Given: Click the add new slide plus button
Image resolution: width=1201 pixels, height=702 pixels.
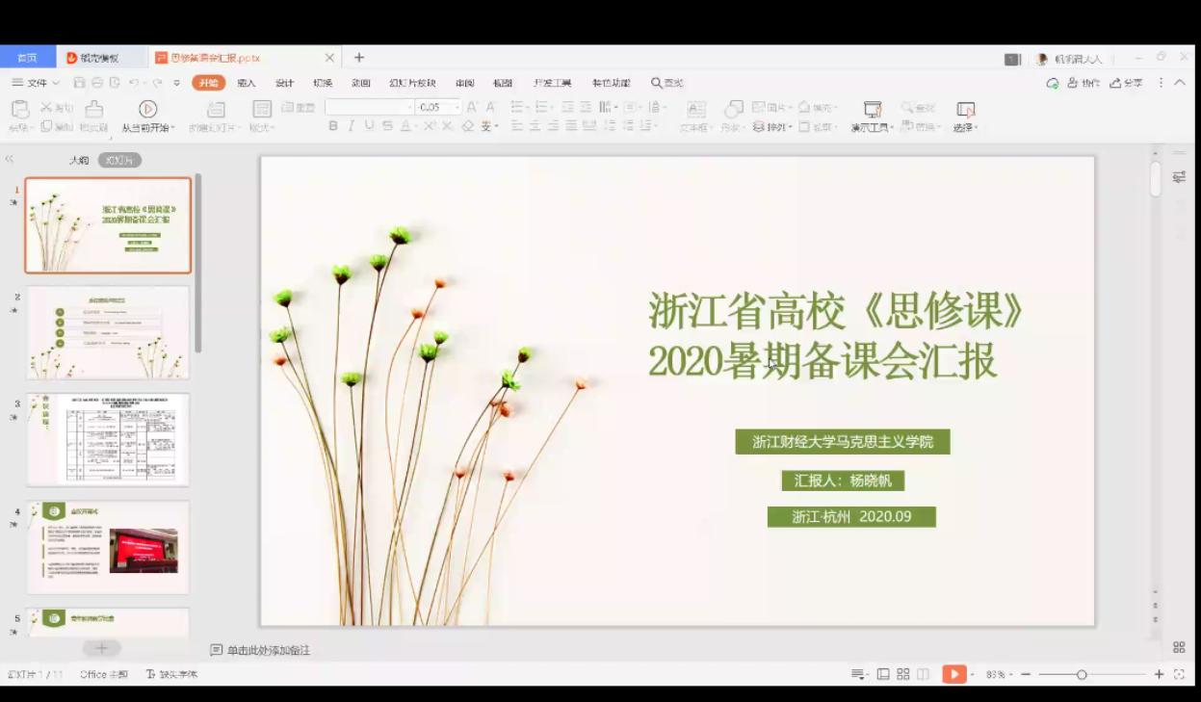Looking at the screenshot, I should [x=101, y=648].
